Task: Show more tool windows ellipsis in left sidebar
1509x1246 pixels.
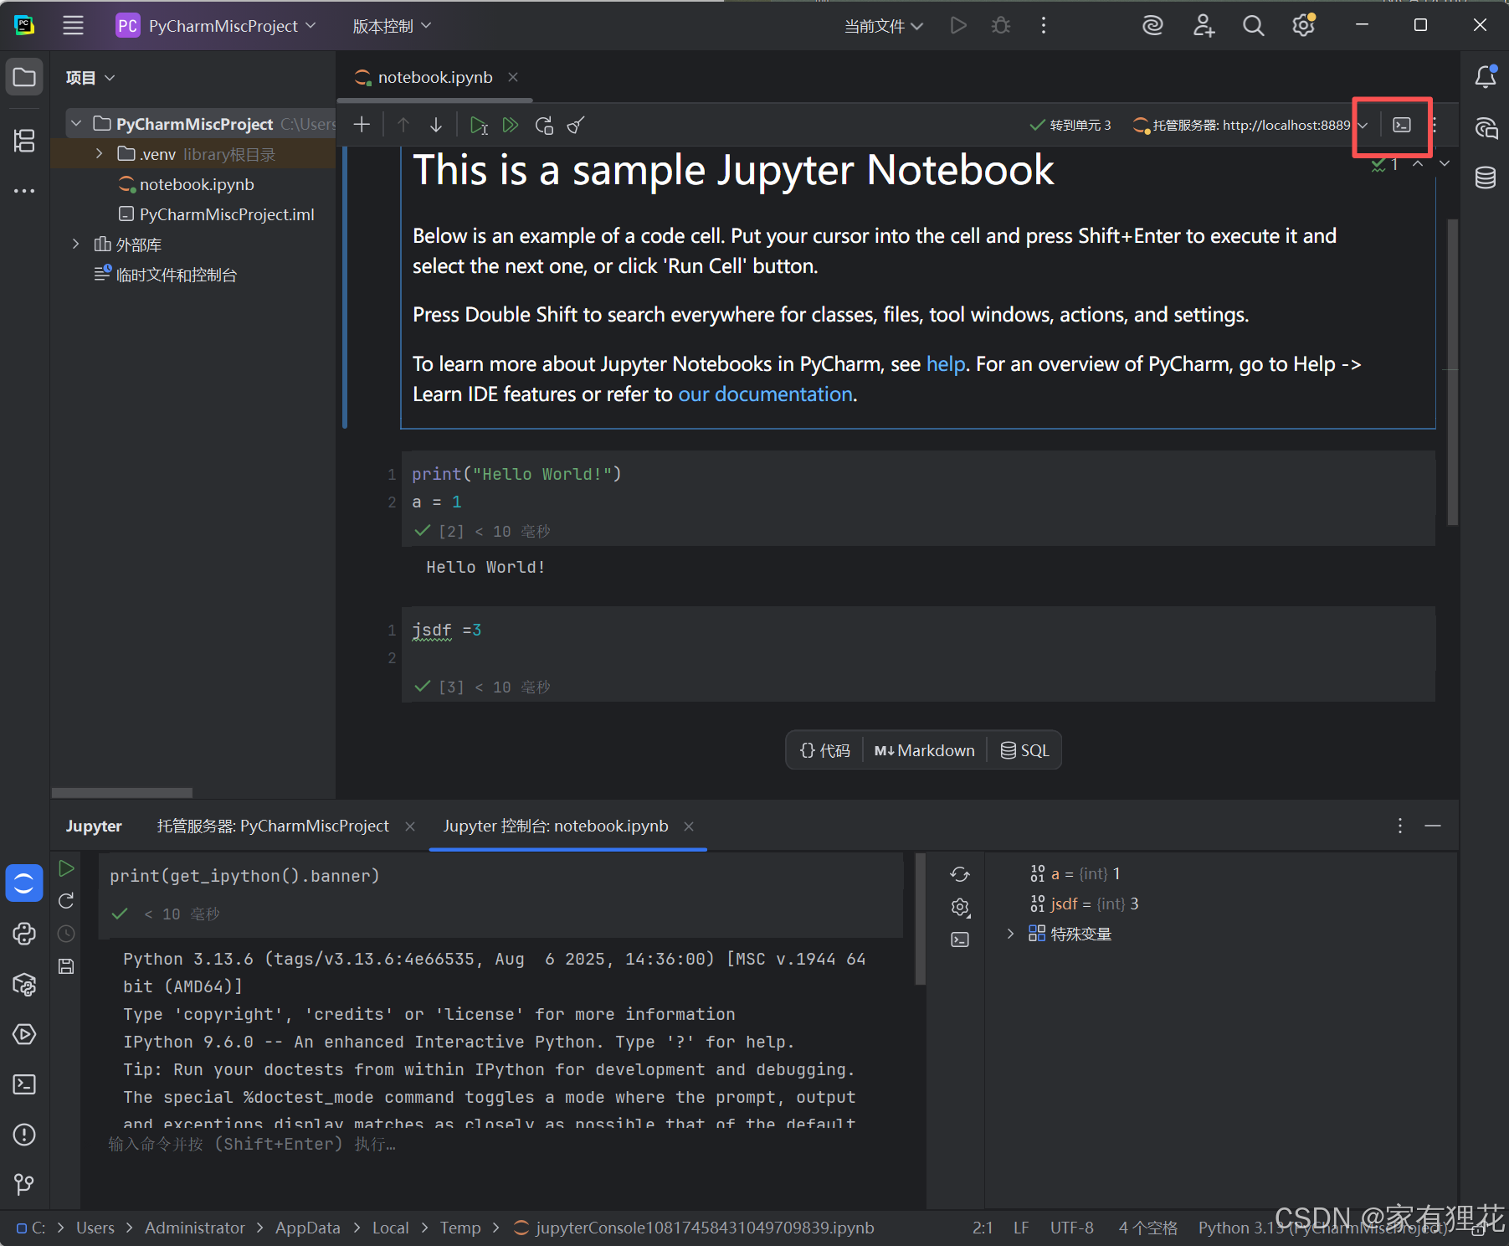Action: click(24, 191)
